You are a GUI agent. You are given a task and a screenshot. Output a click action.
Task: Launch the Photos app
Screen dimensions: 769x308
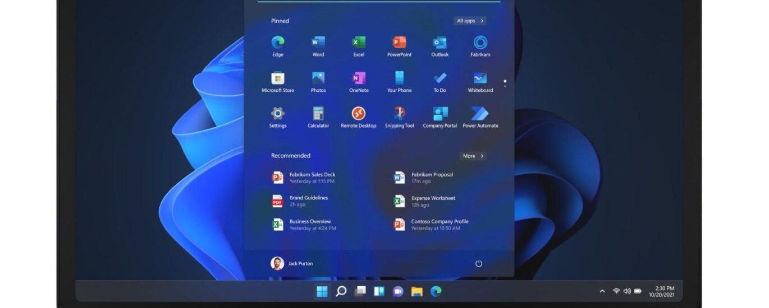click(318, 82)
